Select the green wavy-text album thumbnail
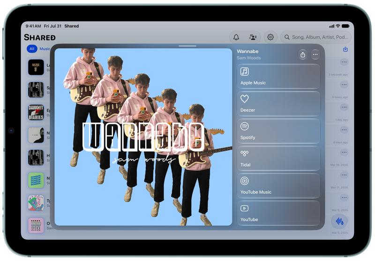The image size is (375, 261). (36, 180)
